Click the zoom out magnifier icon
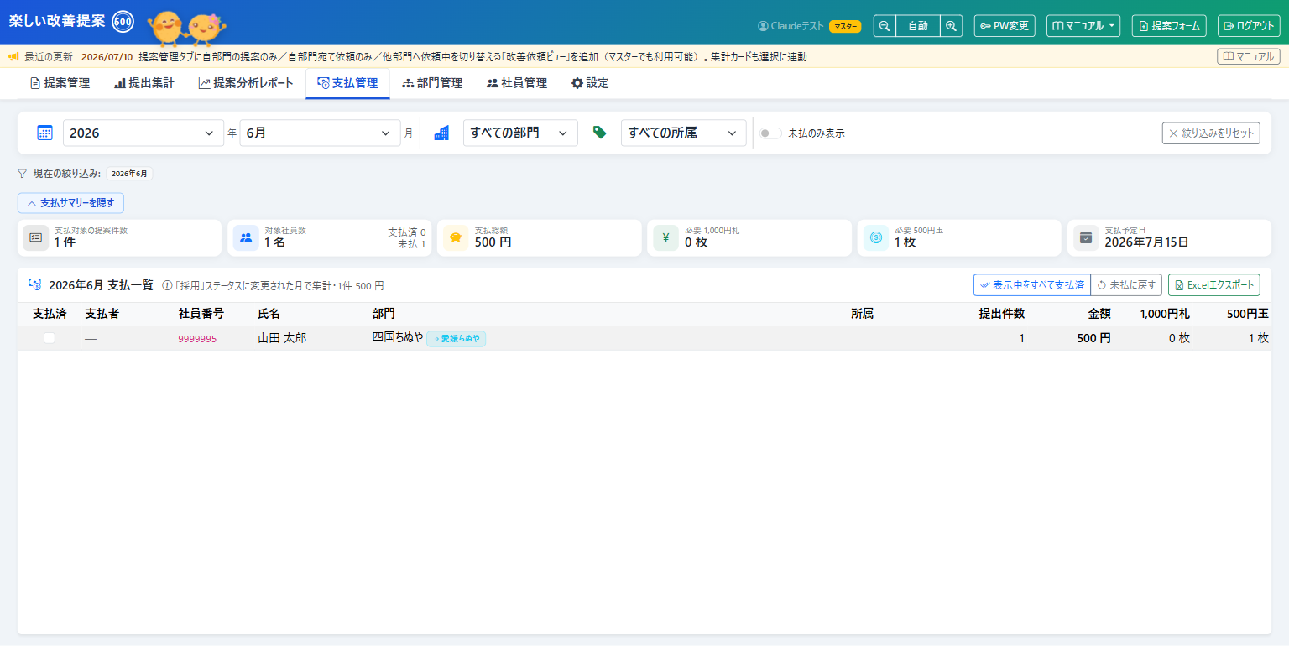Viewport: 1289px width, 646px height. click(885, 26)
